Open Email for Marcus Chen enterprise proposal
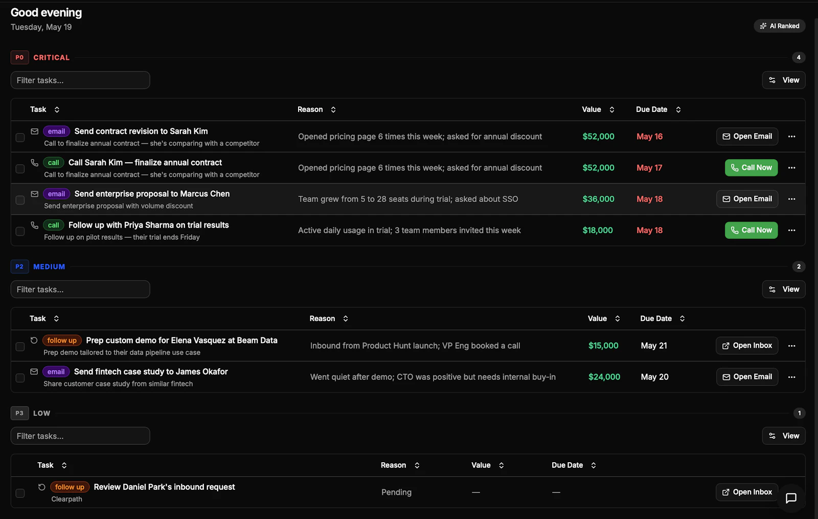Image resolution: width=818 pixels, height=519 pixels. (x=747, y=199)
